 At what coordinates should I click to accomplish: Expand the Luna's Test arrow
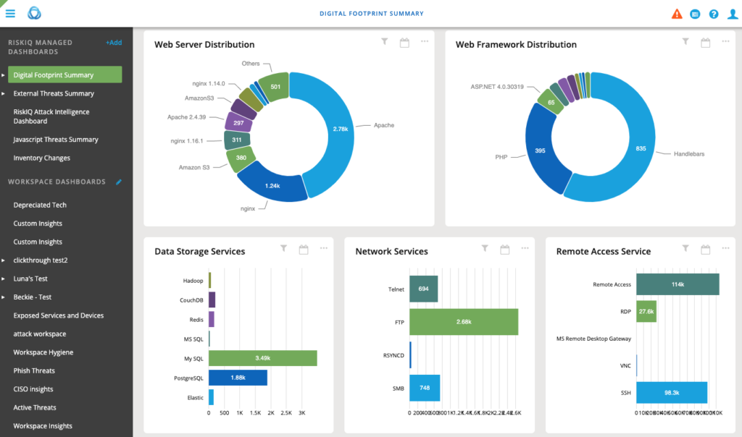(4, 279)
